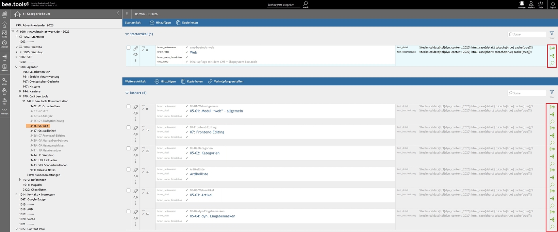558x232 pixels.
Task: Open the beescript module in the sidebar
Action: coord(4,111)
